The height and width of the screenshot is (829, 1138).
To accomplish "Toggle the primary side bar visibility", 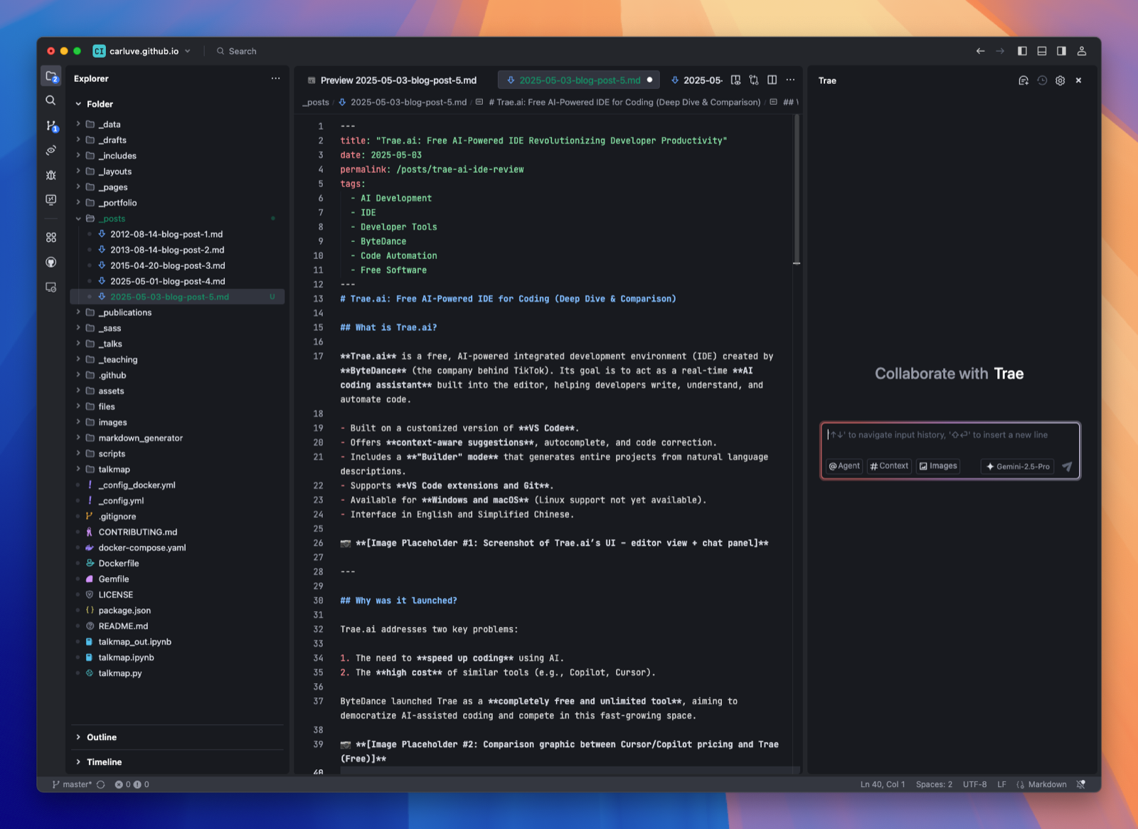I will pos(1022,51).
